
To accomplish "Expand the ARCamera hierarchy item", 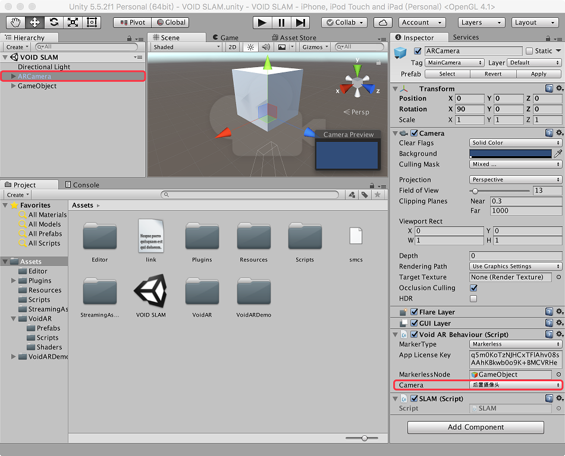I will [x=13, y=76].
